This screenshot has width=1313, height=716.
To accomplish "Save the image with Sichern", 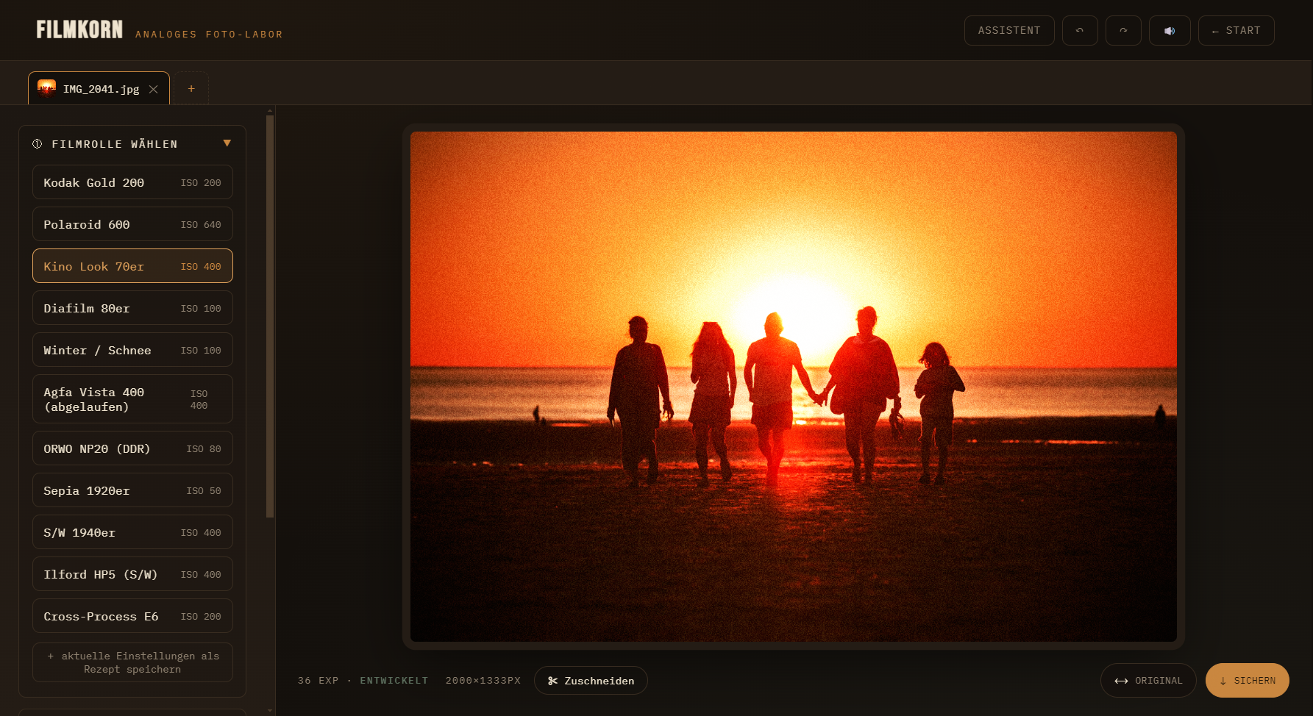I will (x=1248, y=681).
